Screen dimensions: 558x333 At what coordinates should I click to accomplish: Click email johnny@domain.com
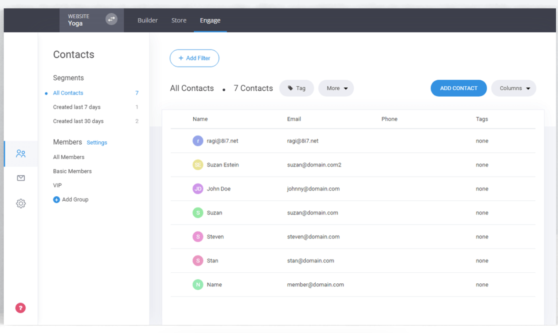coord(313,189)
